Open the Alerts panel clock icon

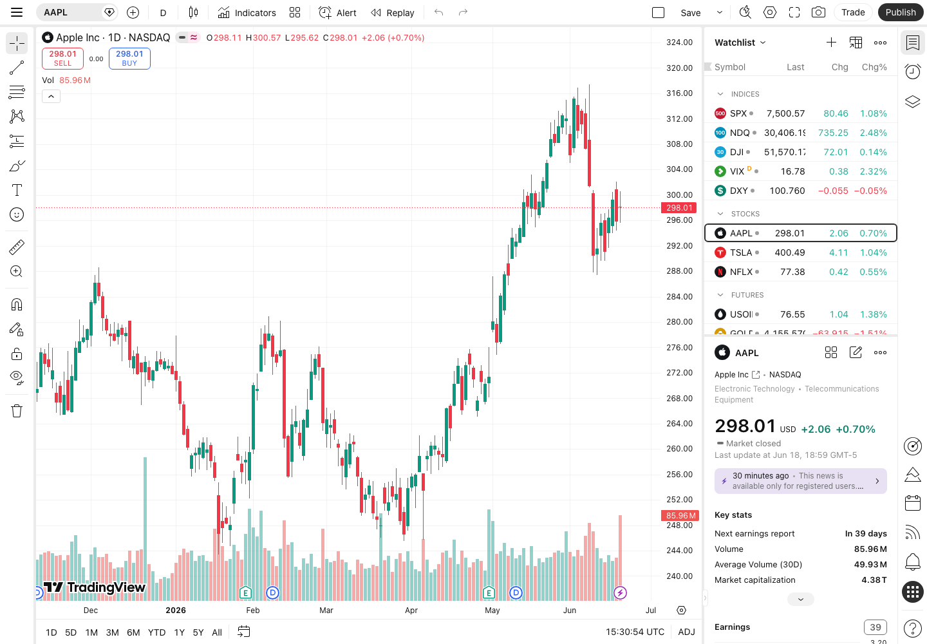[x=912, y=71]
